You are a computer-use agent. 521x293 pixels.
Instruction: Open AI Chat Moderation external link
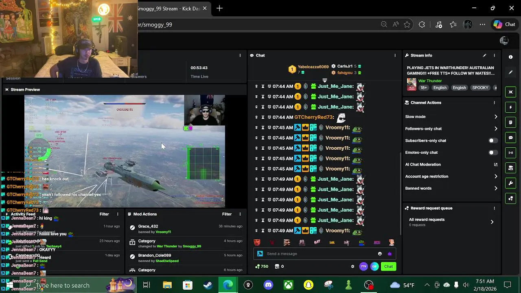(x=496, y=164)
